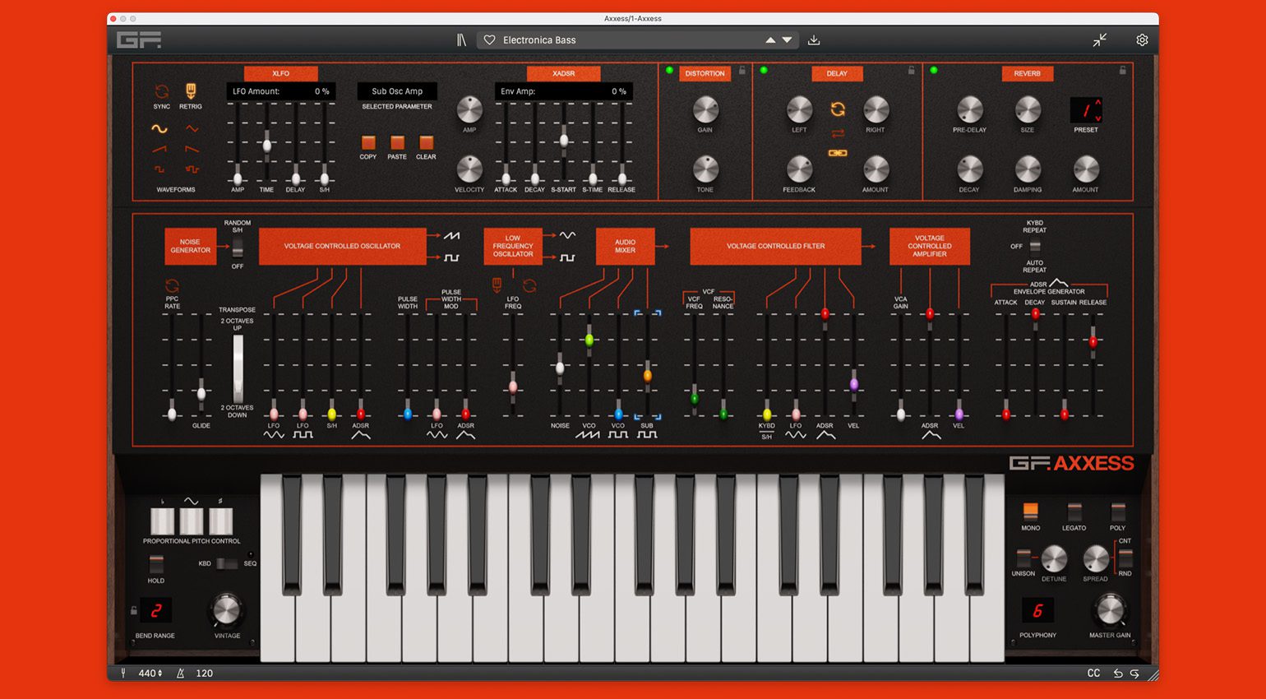Select the ramp-down sawtooth waveform in XLFO
Screen dimensions: 1266x699
(x=192, y=149)
